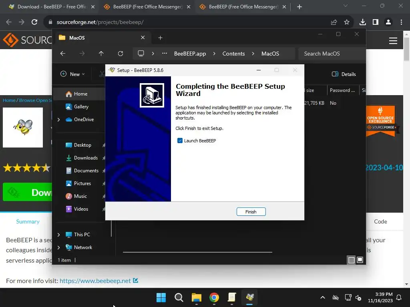Viewport: 410px width, 307px height.
Task: Open SourceForge hamburger menu
Action: [393, 41]
